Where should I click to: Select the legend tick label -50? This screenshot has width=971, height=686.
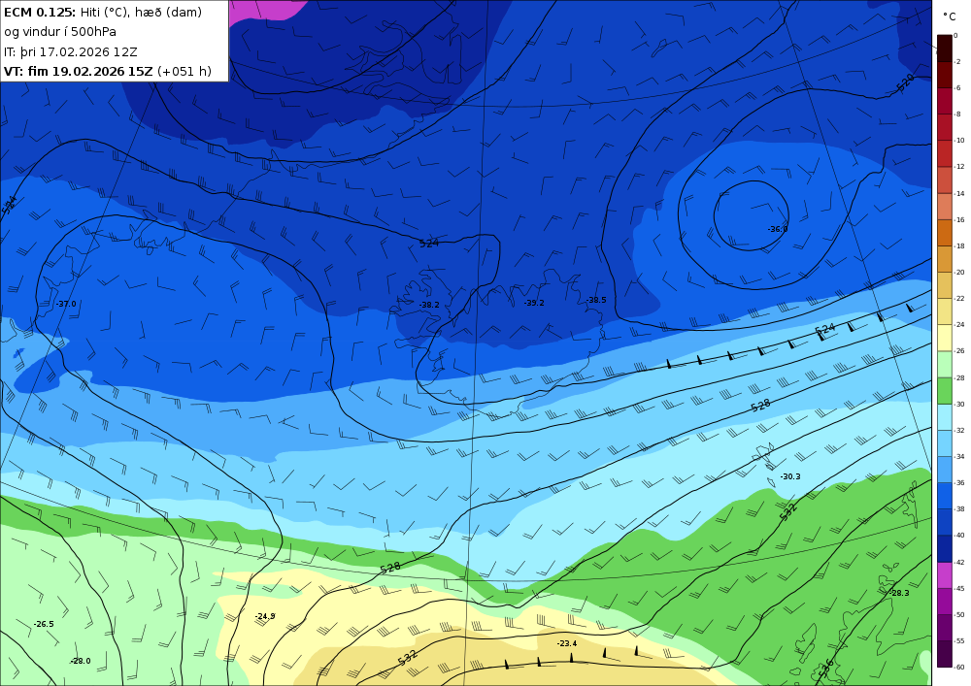coord(958,615)
